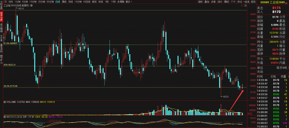The image size is (289, 128).
Task: Click the X10 volume multiplier badge
Action: [x=249, y=114]
